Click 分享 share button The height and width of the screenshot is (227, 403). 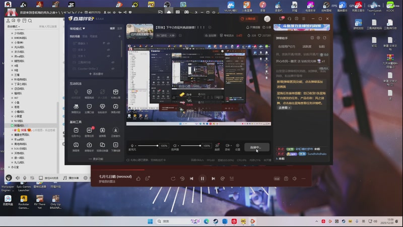267,27
